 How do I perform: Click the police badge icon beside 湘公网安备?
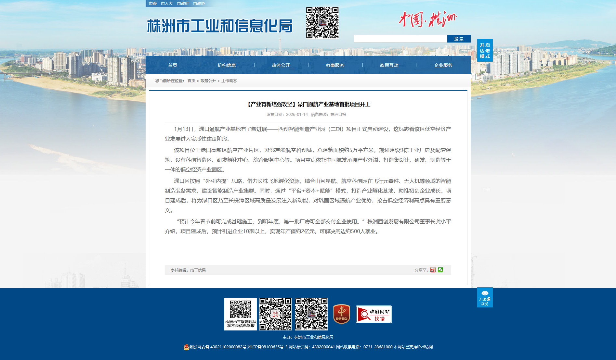pos(186,347)
